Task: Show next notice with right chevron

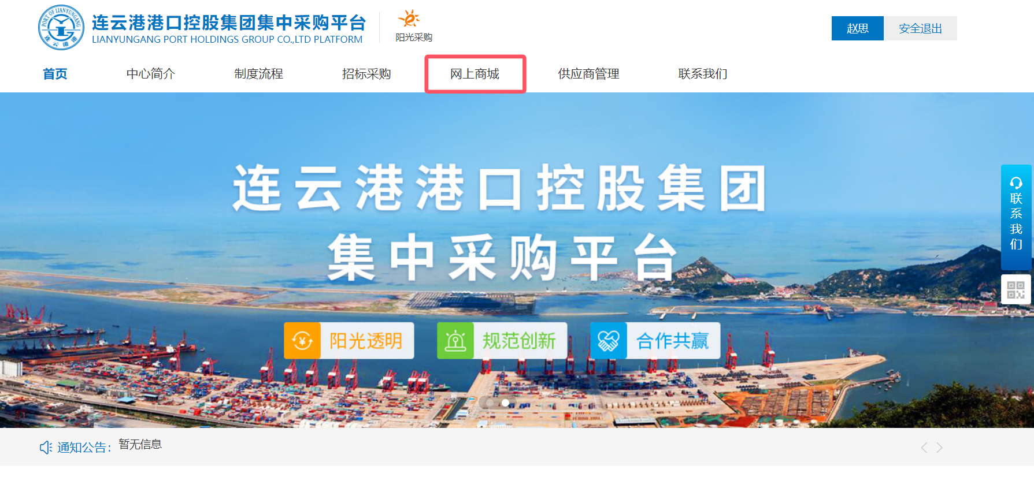Action: (x=939, y=448)
